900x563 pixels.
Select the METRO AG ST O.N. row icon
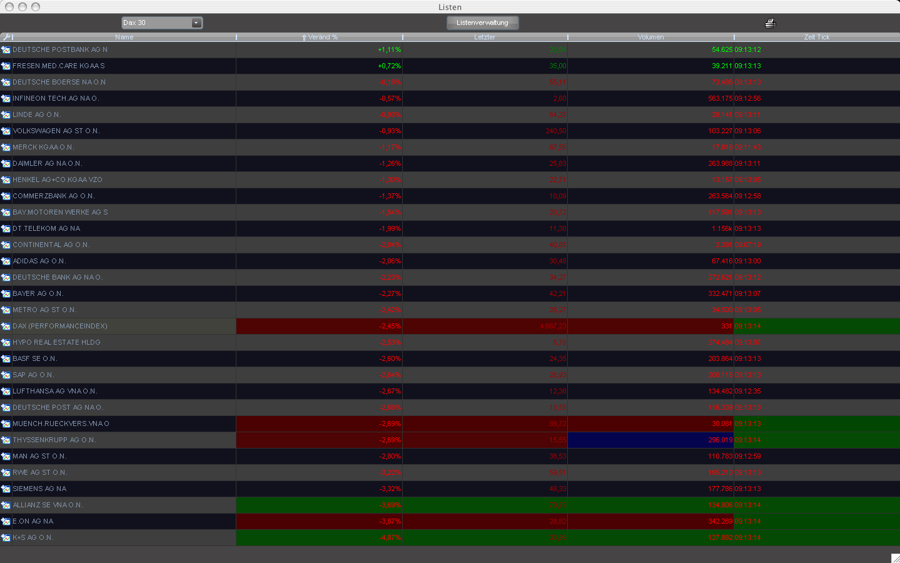click(6, 310)
